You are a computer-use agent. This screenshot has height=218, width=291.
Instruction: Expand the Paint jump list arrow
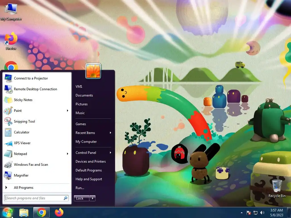[68, 111]
